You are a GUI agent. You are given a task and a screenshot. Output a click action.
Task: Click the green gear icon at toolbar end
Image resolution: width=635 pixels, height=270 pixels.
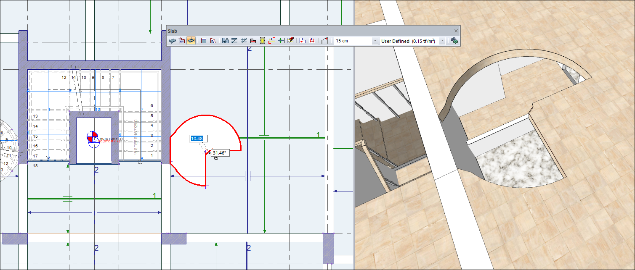pos(455,41)
